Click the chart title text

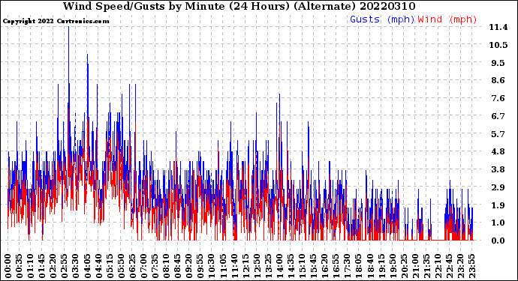[x=239, y=6]
